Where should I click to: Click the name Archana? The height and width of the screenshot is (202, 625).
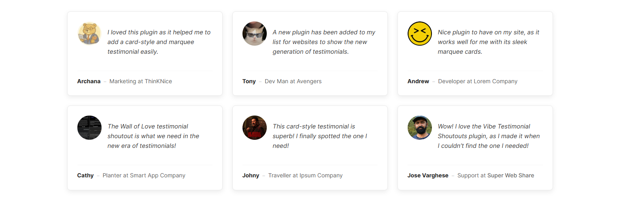[89, 81]
